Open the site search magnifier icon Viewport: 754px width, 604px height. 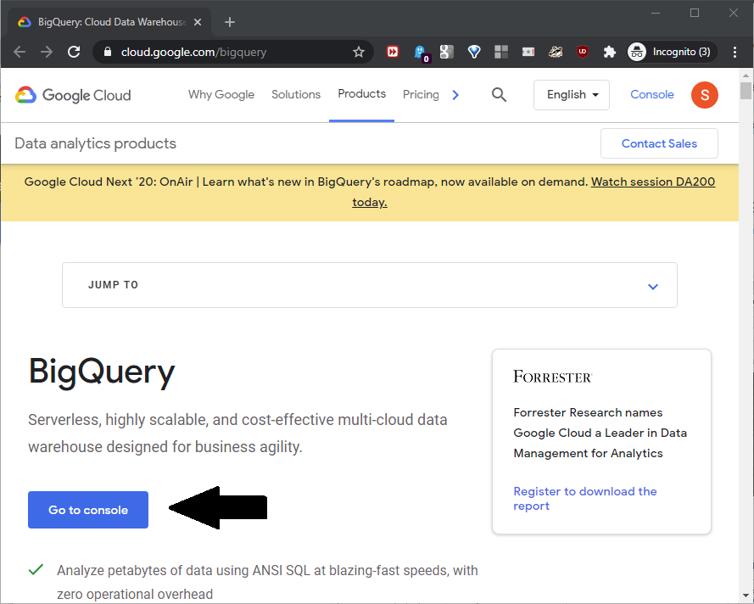click(499, 95)
